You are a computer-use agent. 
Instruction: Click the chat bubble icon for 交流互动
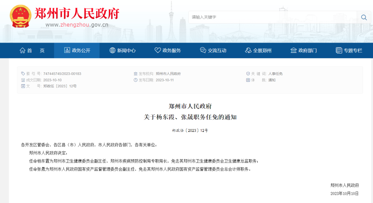click(203, 50)
